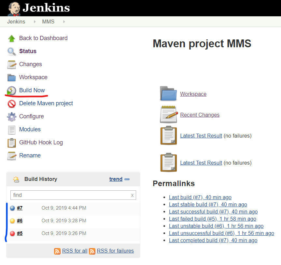
Task: Open Last successful build (#7) permalink
Action: [213, 212]
